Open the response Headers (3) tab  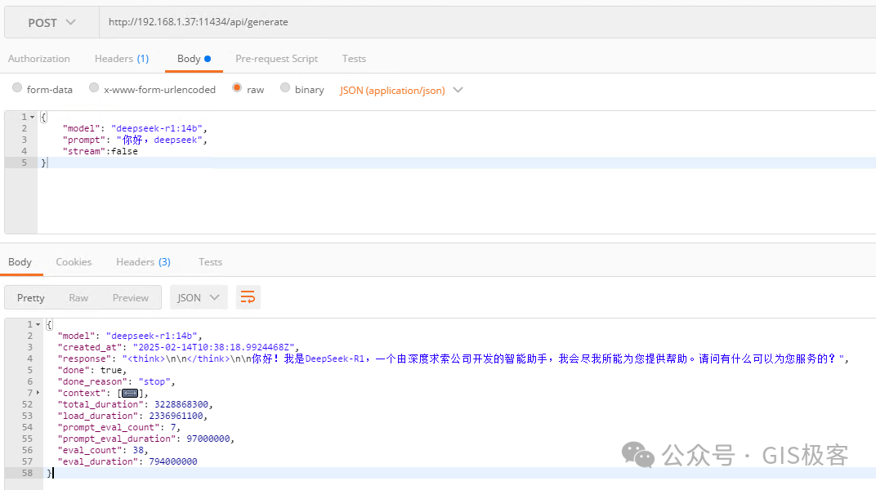coord(143,262)
